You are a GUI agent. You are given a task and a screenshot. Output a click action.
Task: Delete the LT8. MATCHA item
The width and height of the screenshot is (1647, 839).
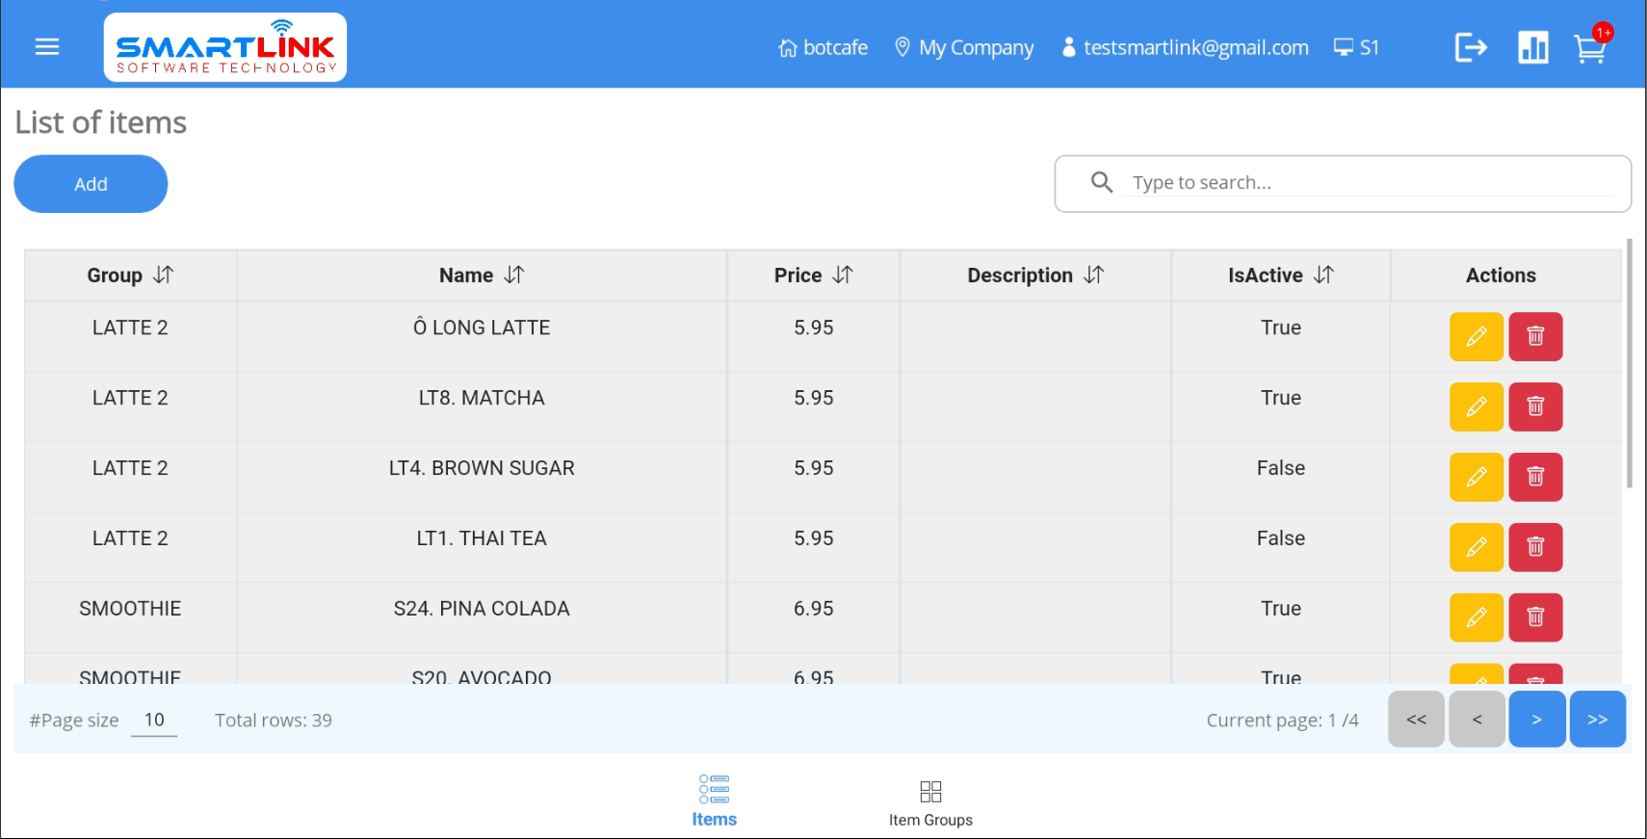pyautogui.click(x=1535, y=407)
